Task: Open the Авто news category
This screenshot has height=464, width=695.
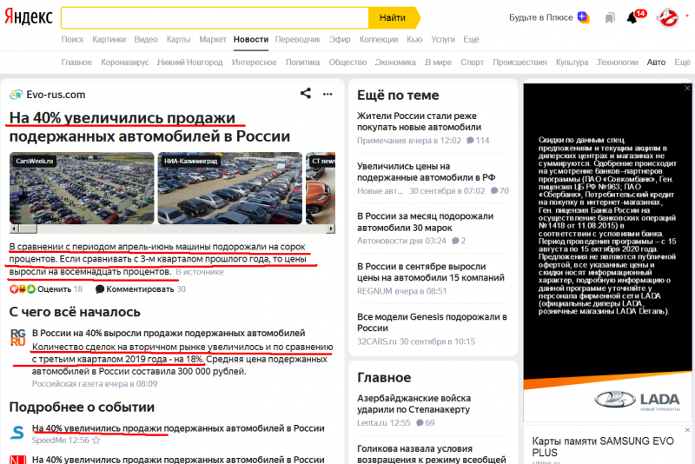Action: 656,63
